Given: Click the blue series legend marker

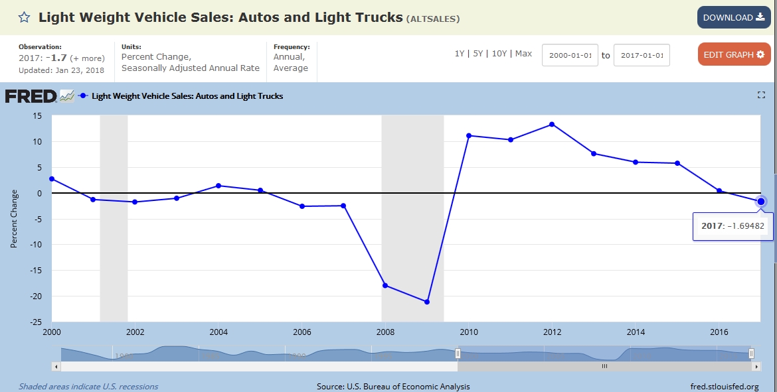Looking at the screenshot, I should pos(83,96).
